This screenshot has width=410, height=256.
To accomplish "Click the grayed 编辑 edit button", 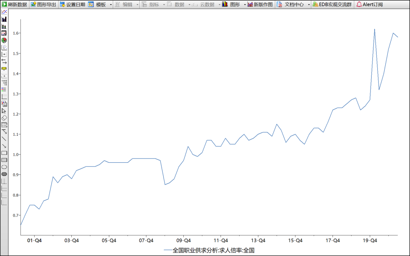I will click(x=124, y=5).
